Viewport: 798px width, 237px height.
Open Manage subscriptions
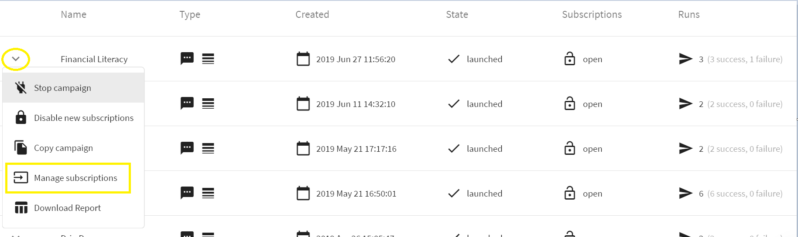coord(75,178)
